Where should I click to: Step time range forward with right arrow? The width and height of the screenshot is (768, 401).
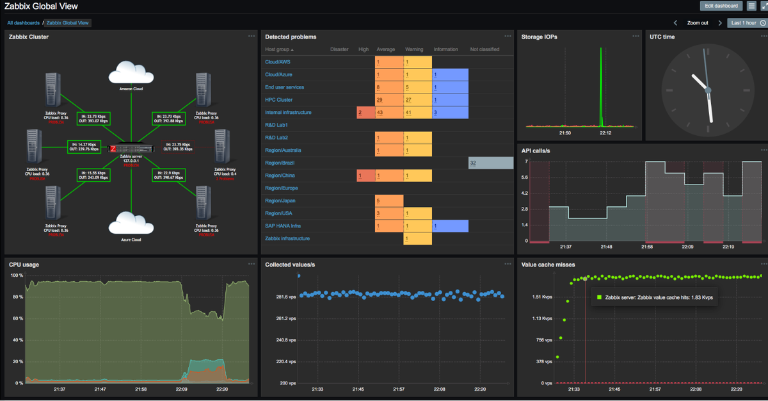tap(720, 23)
